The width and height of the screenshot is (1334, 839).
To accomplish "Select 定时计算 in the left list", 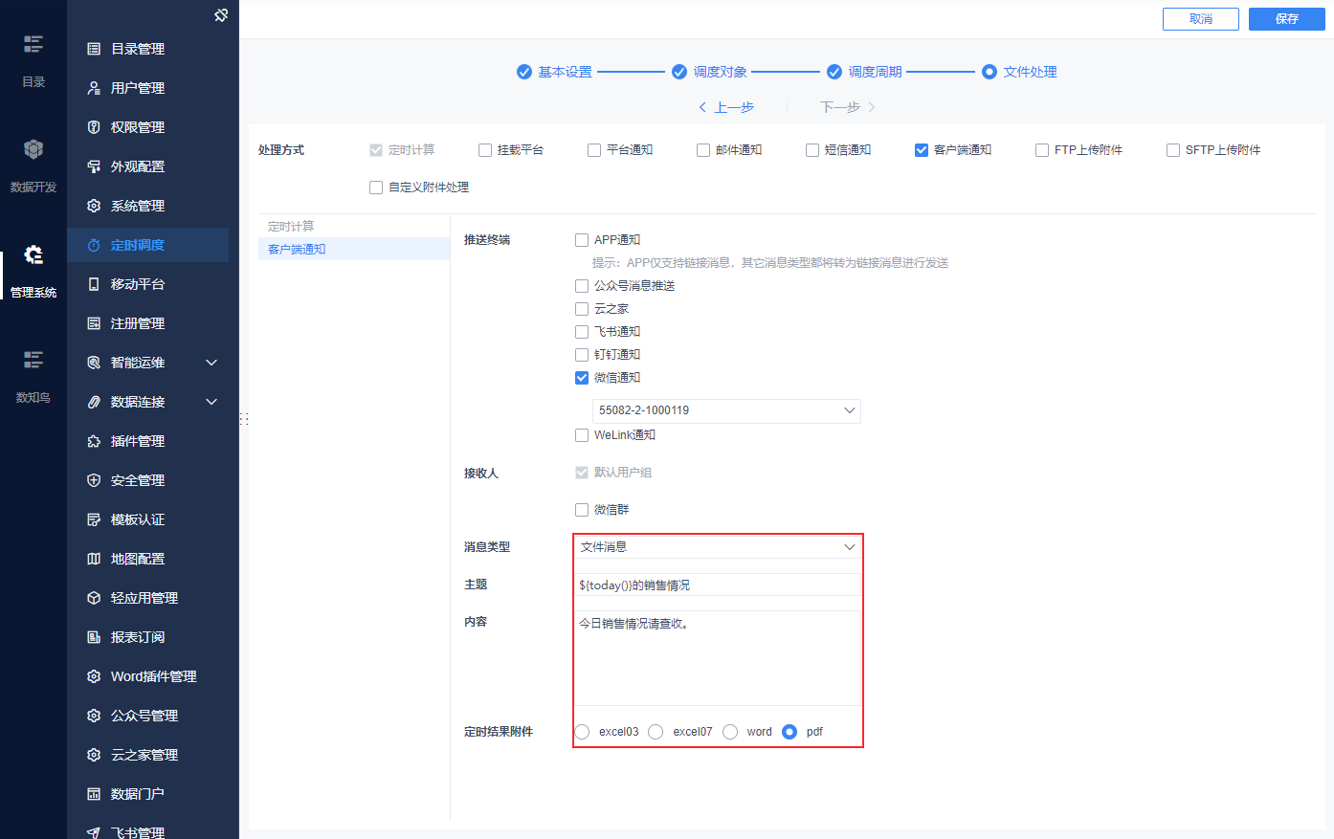I will click(354, 226).
